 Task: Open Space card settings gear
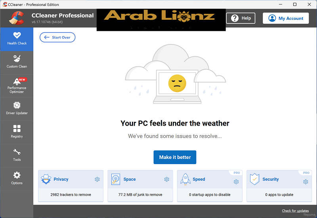click(166, 180)
